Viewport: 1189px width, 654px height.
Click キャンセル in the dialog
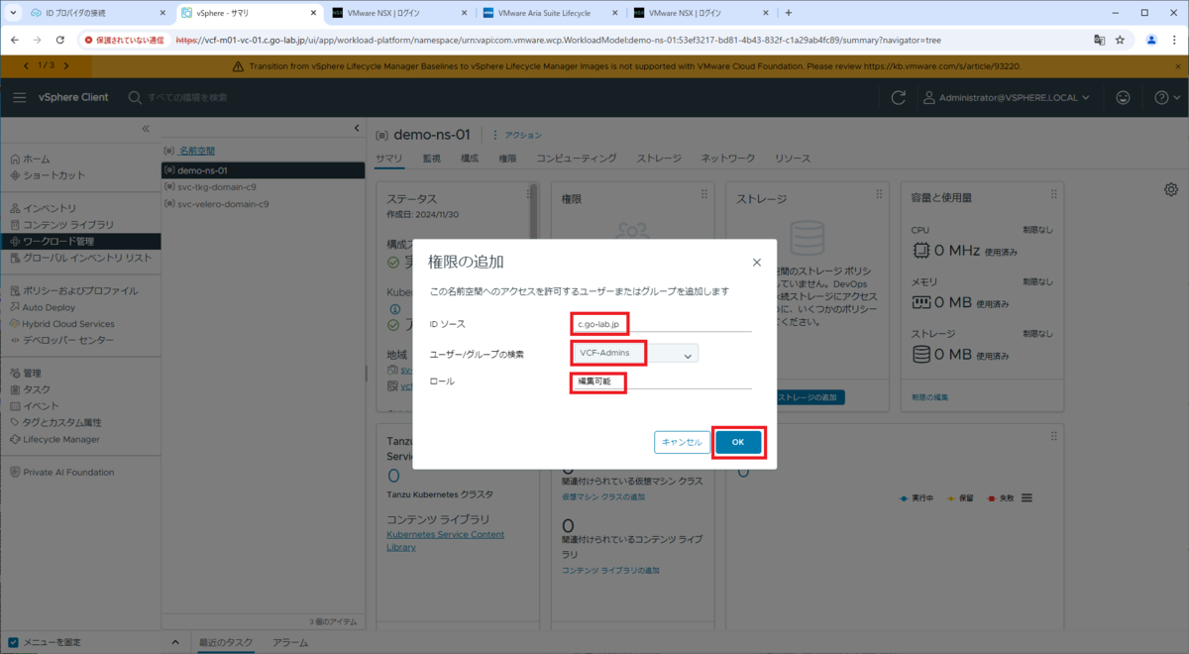pos(682,442)
